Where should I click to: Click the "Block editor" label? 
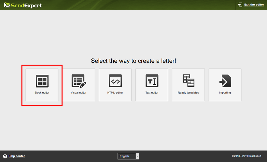42,93
